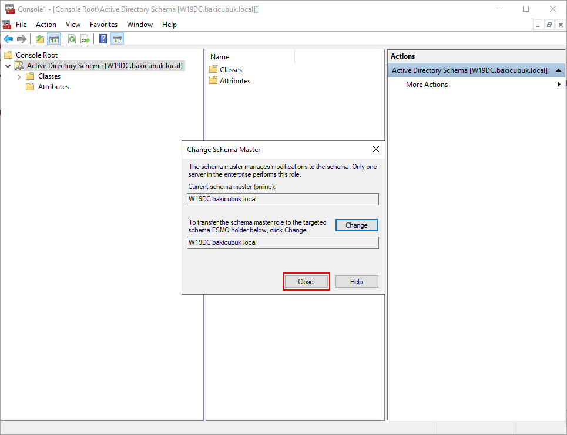Image resolution: width=567 pixels, height=435 pixels.
Task: Click the Attributes folder icon in tree
Action: [30, 87]
